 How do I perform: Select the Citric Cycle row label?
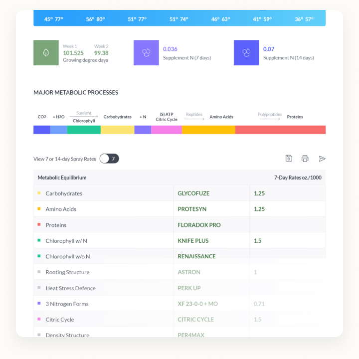tap(59, 320)
